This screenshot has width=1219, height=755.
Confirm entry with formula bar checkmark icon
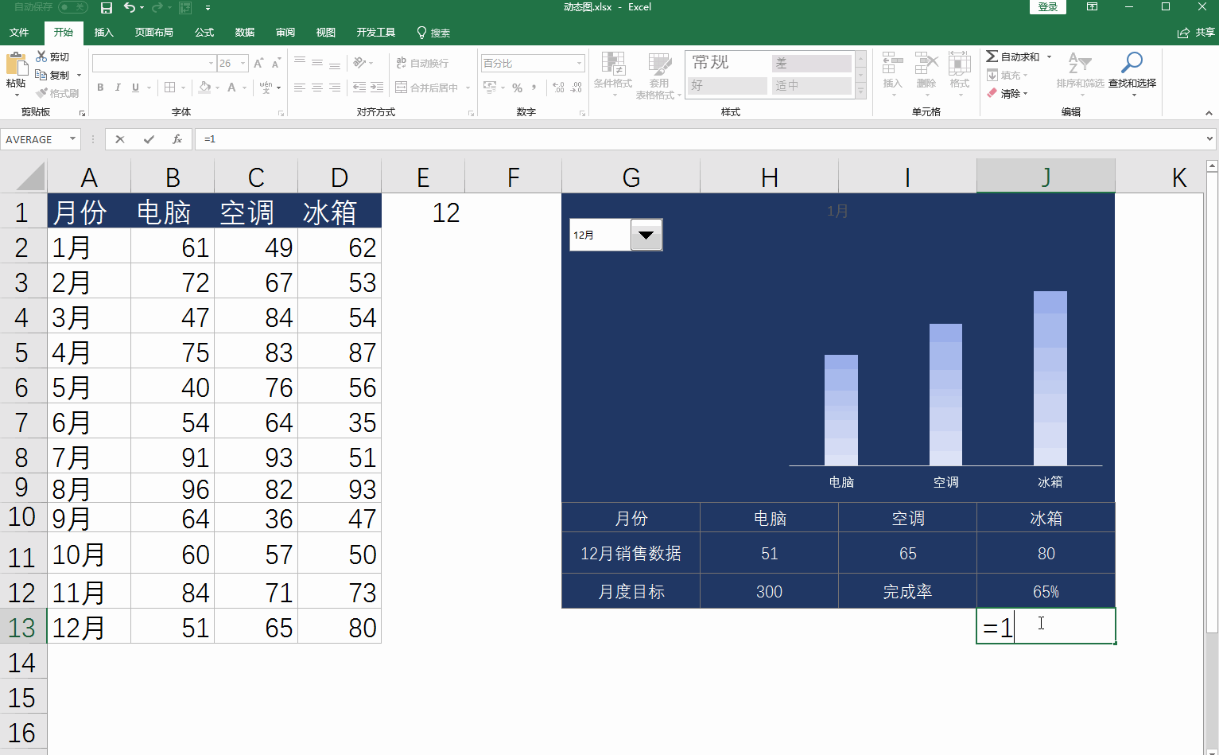[x=149, y=139]
